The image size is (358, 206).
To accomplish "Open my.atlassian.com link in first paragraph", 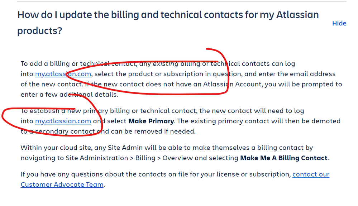I will pos(63,74).
